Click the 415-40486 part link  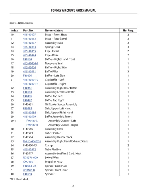click(29, 113)
